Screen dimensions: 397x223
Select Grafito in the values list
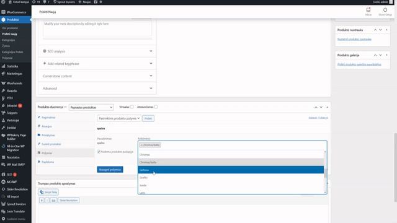231,178
